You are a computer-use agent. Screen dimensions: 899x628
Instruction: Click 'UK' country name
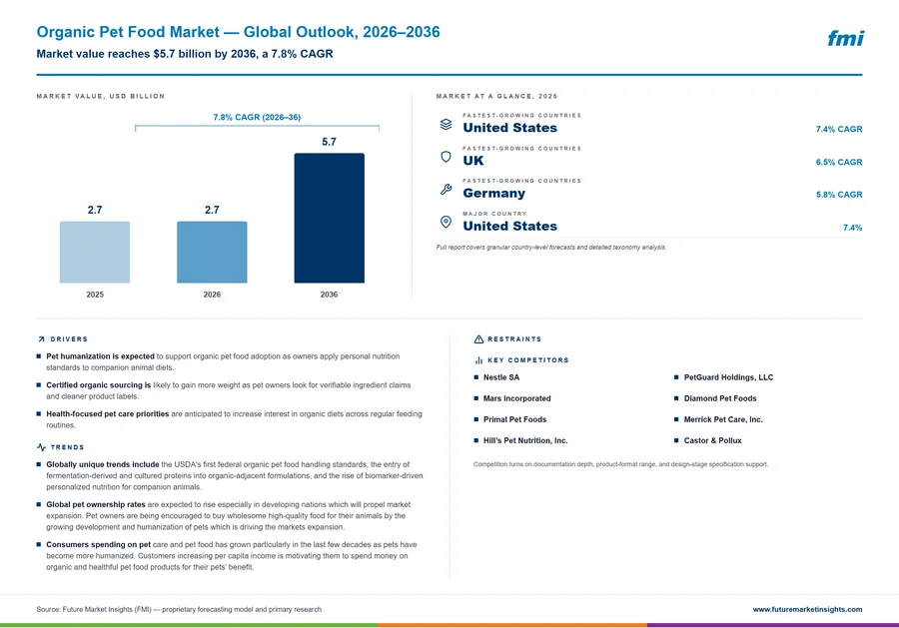473,161
